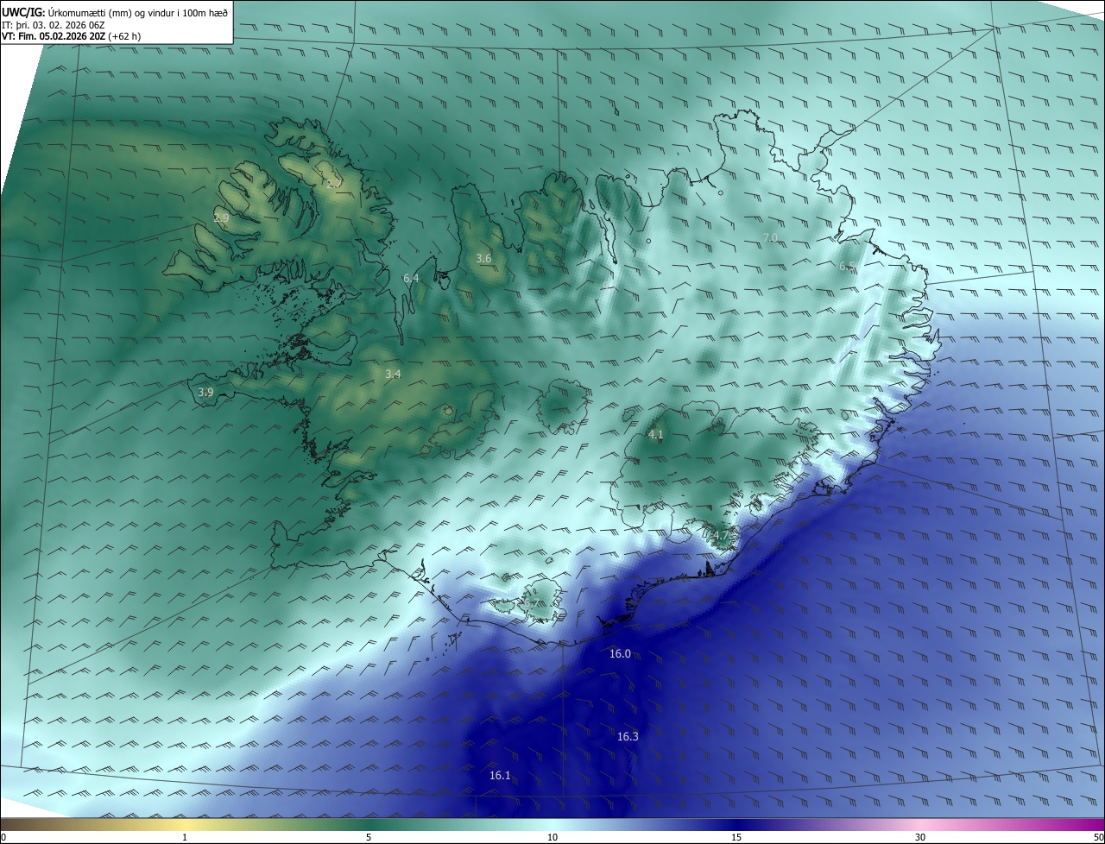This screenshot has width=1105, height=844.
Task: Click the initial time line 'IT: þri. 03. 02. 2026 06Z'
Action: (x=53, y=25)
